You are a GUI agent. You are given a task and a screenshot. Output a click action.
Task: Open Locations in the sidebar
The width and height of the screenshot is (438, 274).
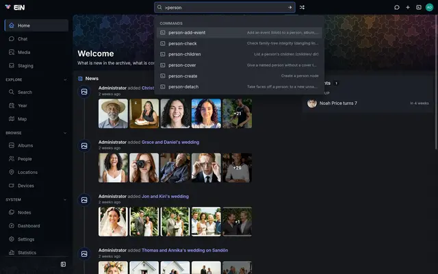(x=36, y=172)
